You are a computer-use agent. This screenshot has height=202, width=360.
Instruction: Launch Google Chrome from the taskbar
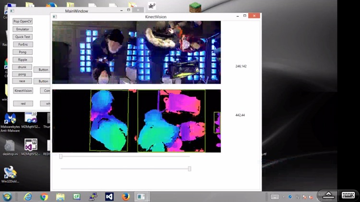(44, 197)
